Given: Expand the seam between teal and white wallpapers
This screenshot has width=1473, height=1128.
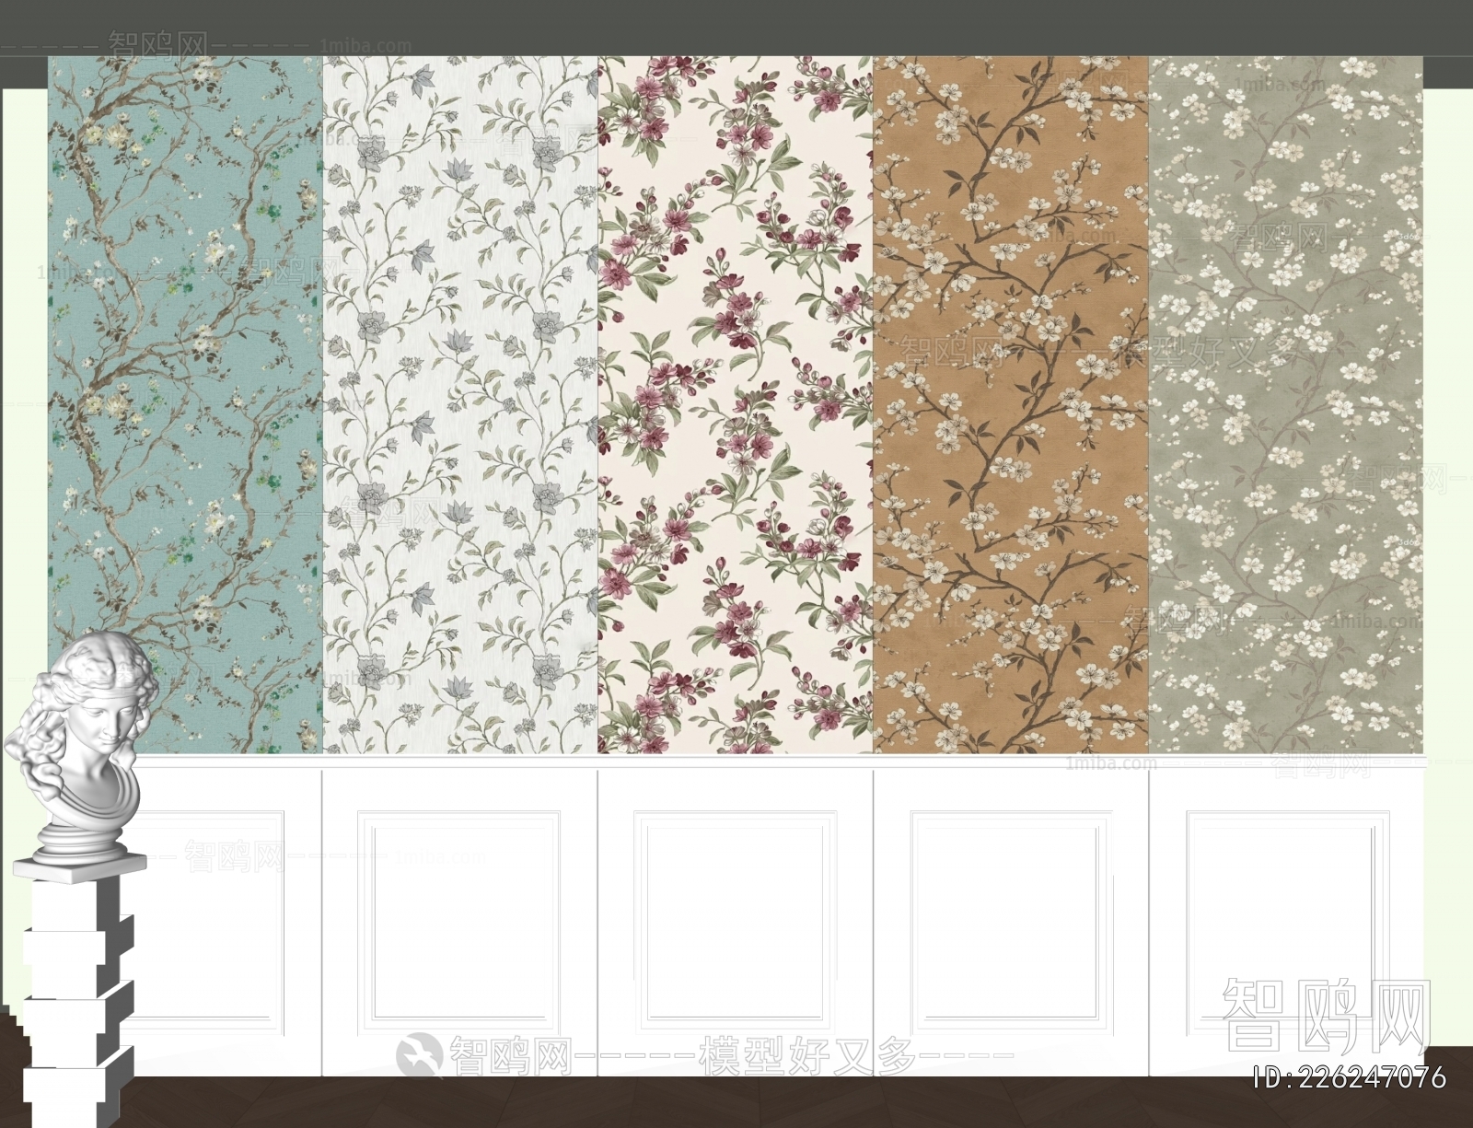Looking at the screenshot, I should click(320, 387).
